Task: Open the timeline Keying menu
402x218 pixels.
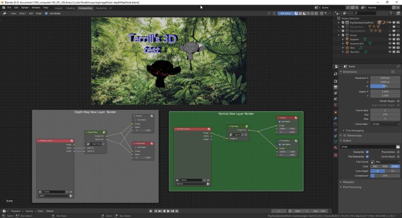Action: click(30, 211)
